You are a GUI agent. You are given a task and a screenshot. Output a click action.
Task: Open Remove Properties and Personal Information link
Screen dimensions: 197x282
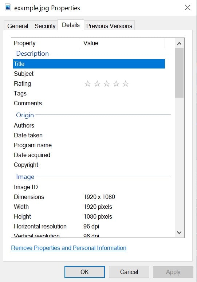(69, 248)
